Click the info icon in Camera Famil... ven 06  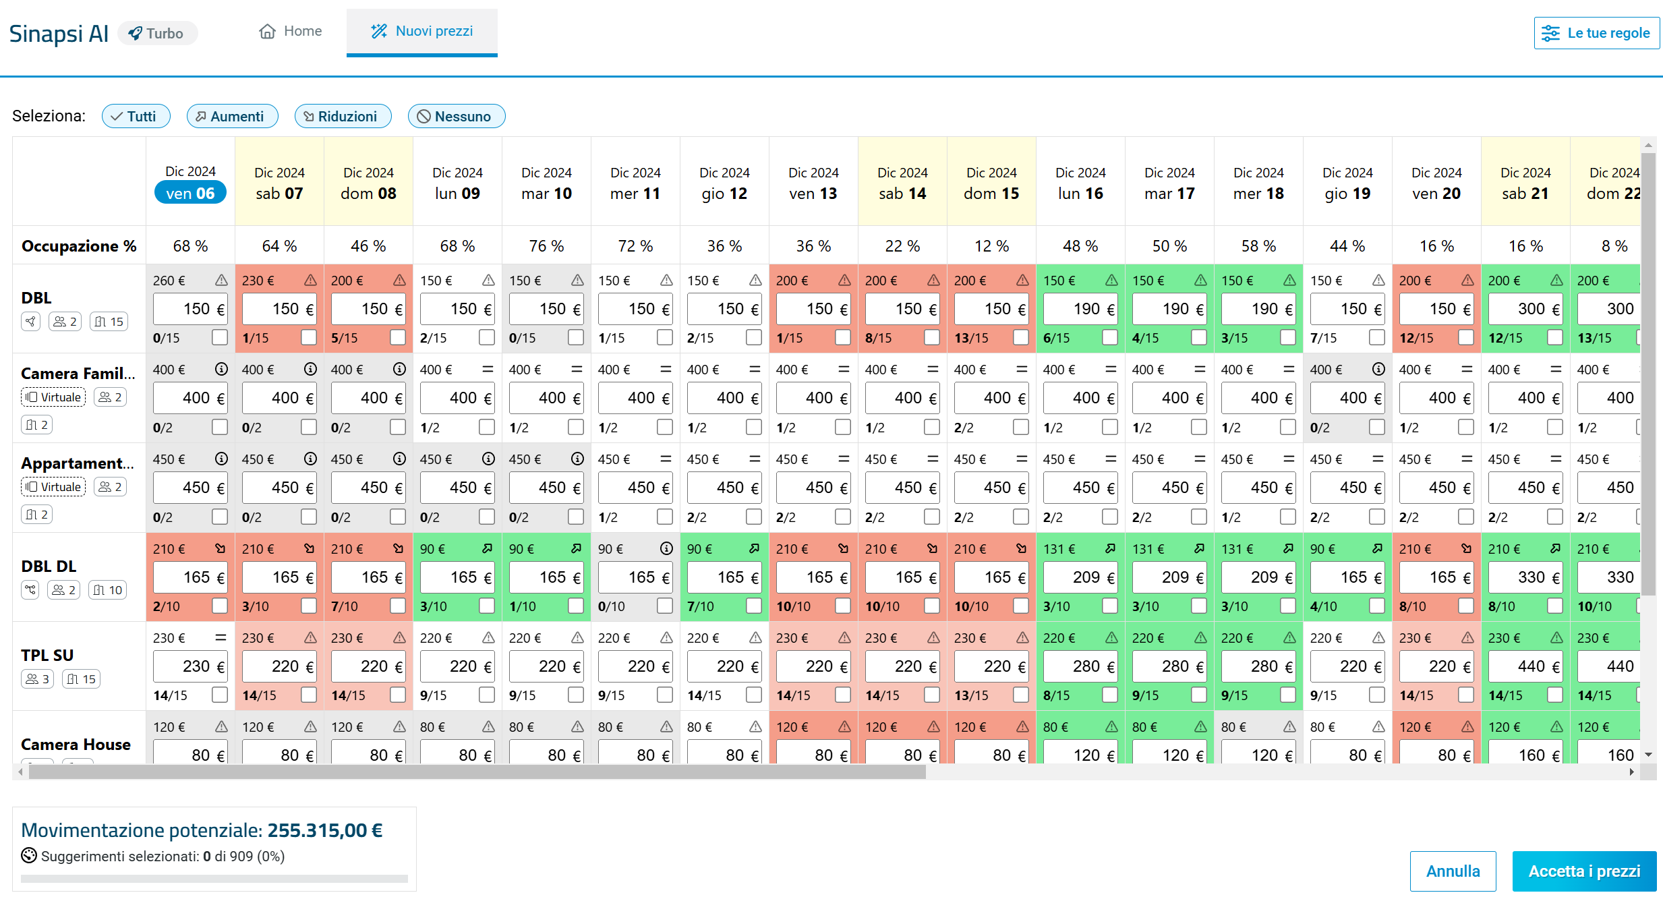(x=221, y=369)
